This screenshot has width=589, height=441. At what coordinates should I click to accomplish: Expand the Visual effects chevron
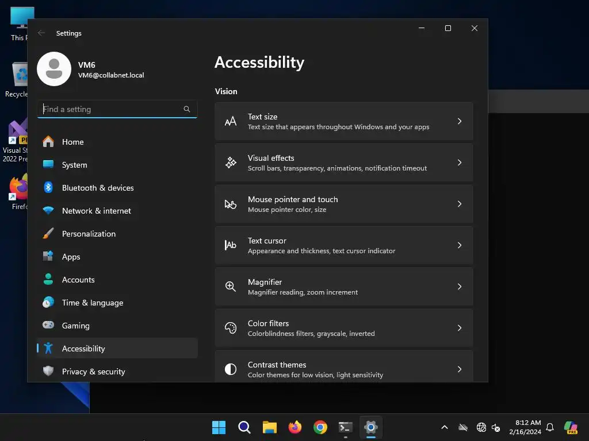[460, 163]
